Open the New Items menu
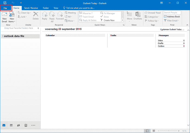This screenshot has width=190, height=133. click(12, 17)
